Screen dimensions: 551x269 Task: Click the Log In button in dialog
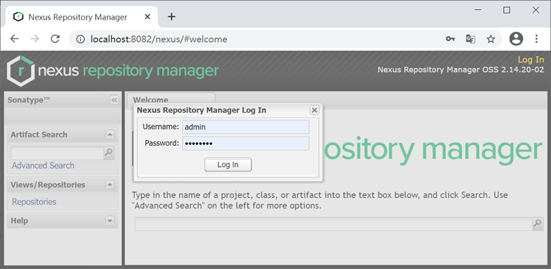(228, 165)
